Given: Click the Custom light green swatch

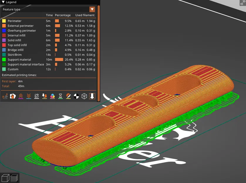Looking at the screenshot, I should (x=4, y=69).
